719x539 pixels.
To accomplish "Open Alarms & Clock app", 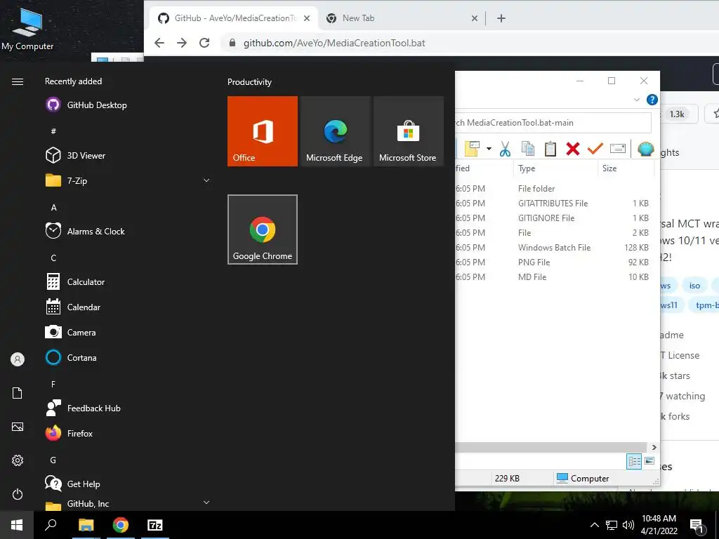I will pyautogui.click(x=85, y=231).
